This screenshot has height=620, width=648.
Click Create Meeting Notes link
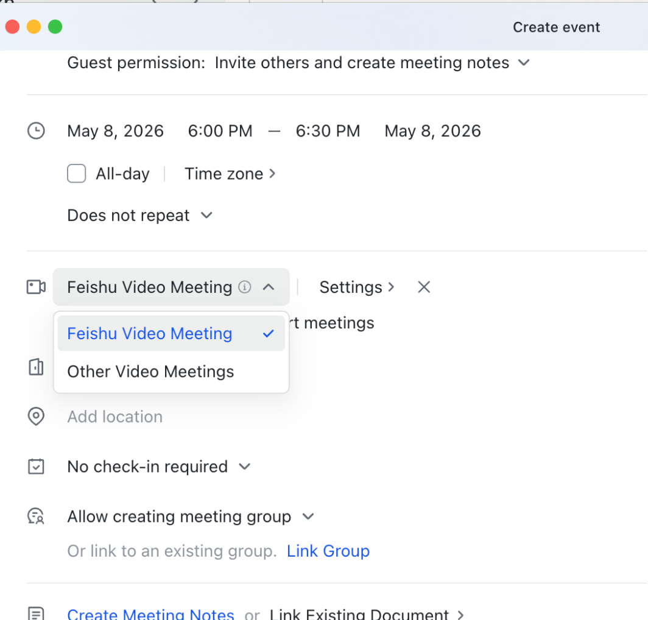coord(150,614)
